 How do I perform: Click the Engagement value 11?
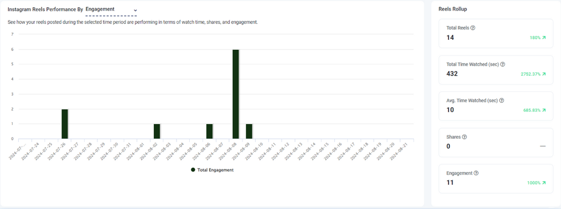[x=450, y=182]
